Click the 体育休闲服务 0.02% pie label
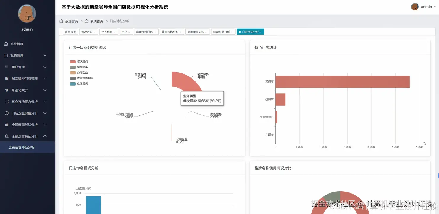The width and height of the screenshot is (439, 214). [125, 116]
